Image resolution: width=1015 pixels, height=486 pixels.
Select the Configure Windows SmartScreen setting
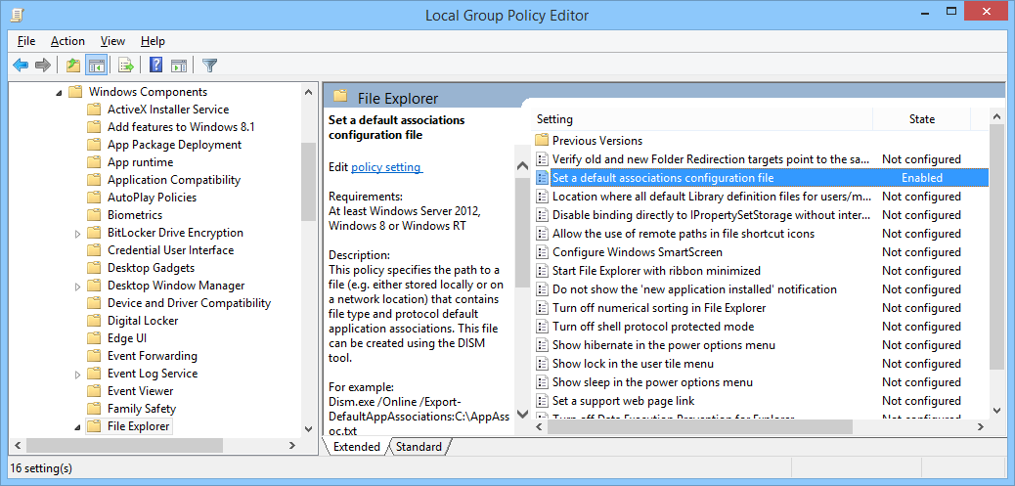click(x=637, y=252)
